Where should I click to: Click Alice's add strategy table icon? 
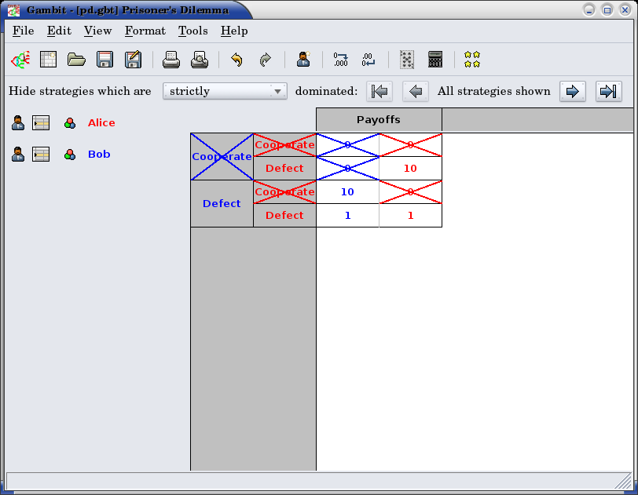(x=41, y=123)
